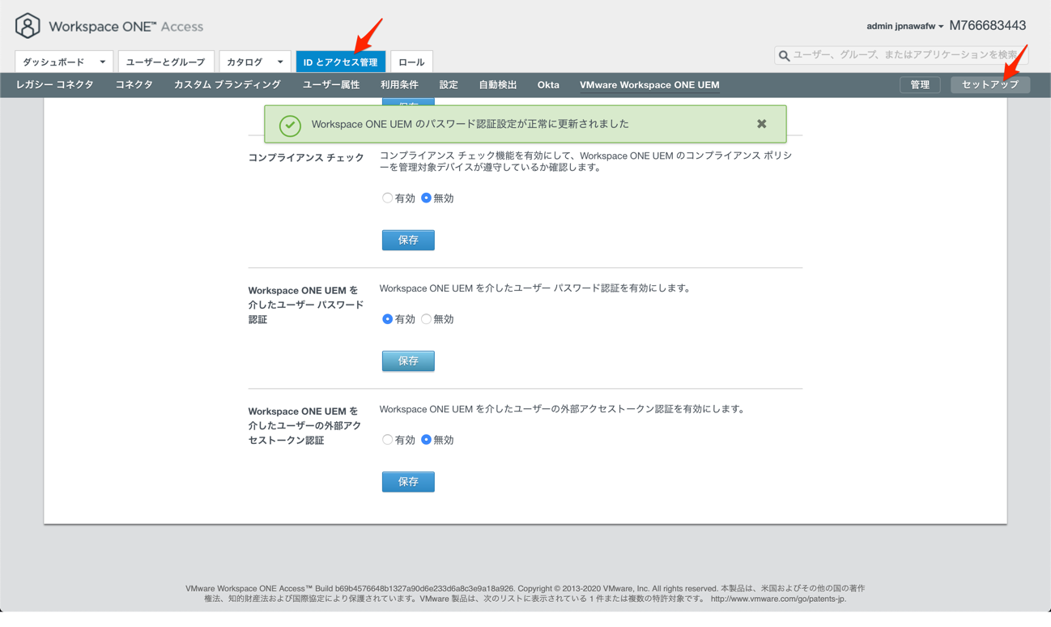Open カスタム ブランディング submenu item
The width and height of the screenshot is (1051, 627).
[x=228, y=84]
